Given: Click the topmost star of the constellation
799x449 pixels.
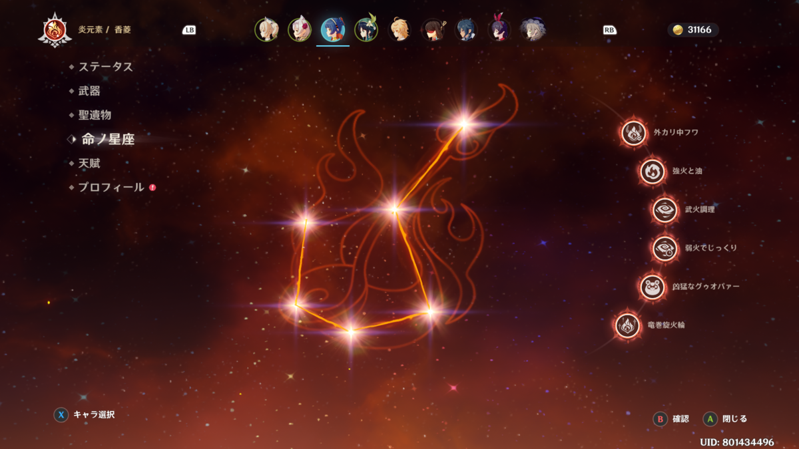Looking at the screenshot, I should pyautogui.click(x=463, y=123).
